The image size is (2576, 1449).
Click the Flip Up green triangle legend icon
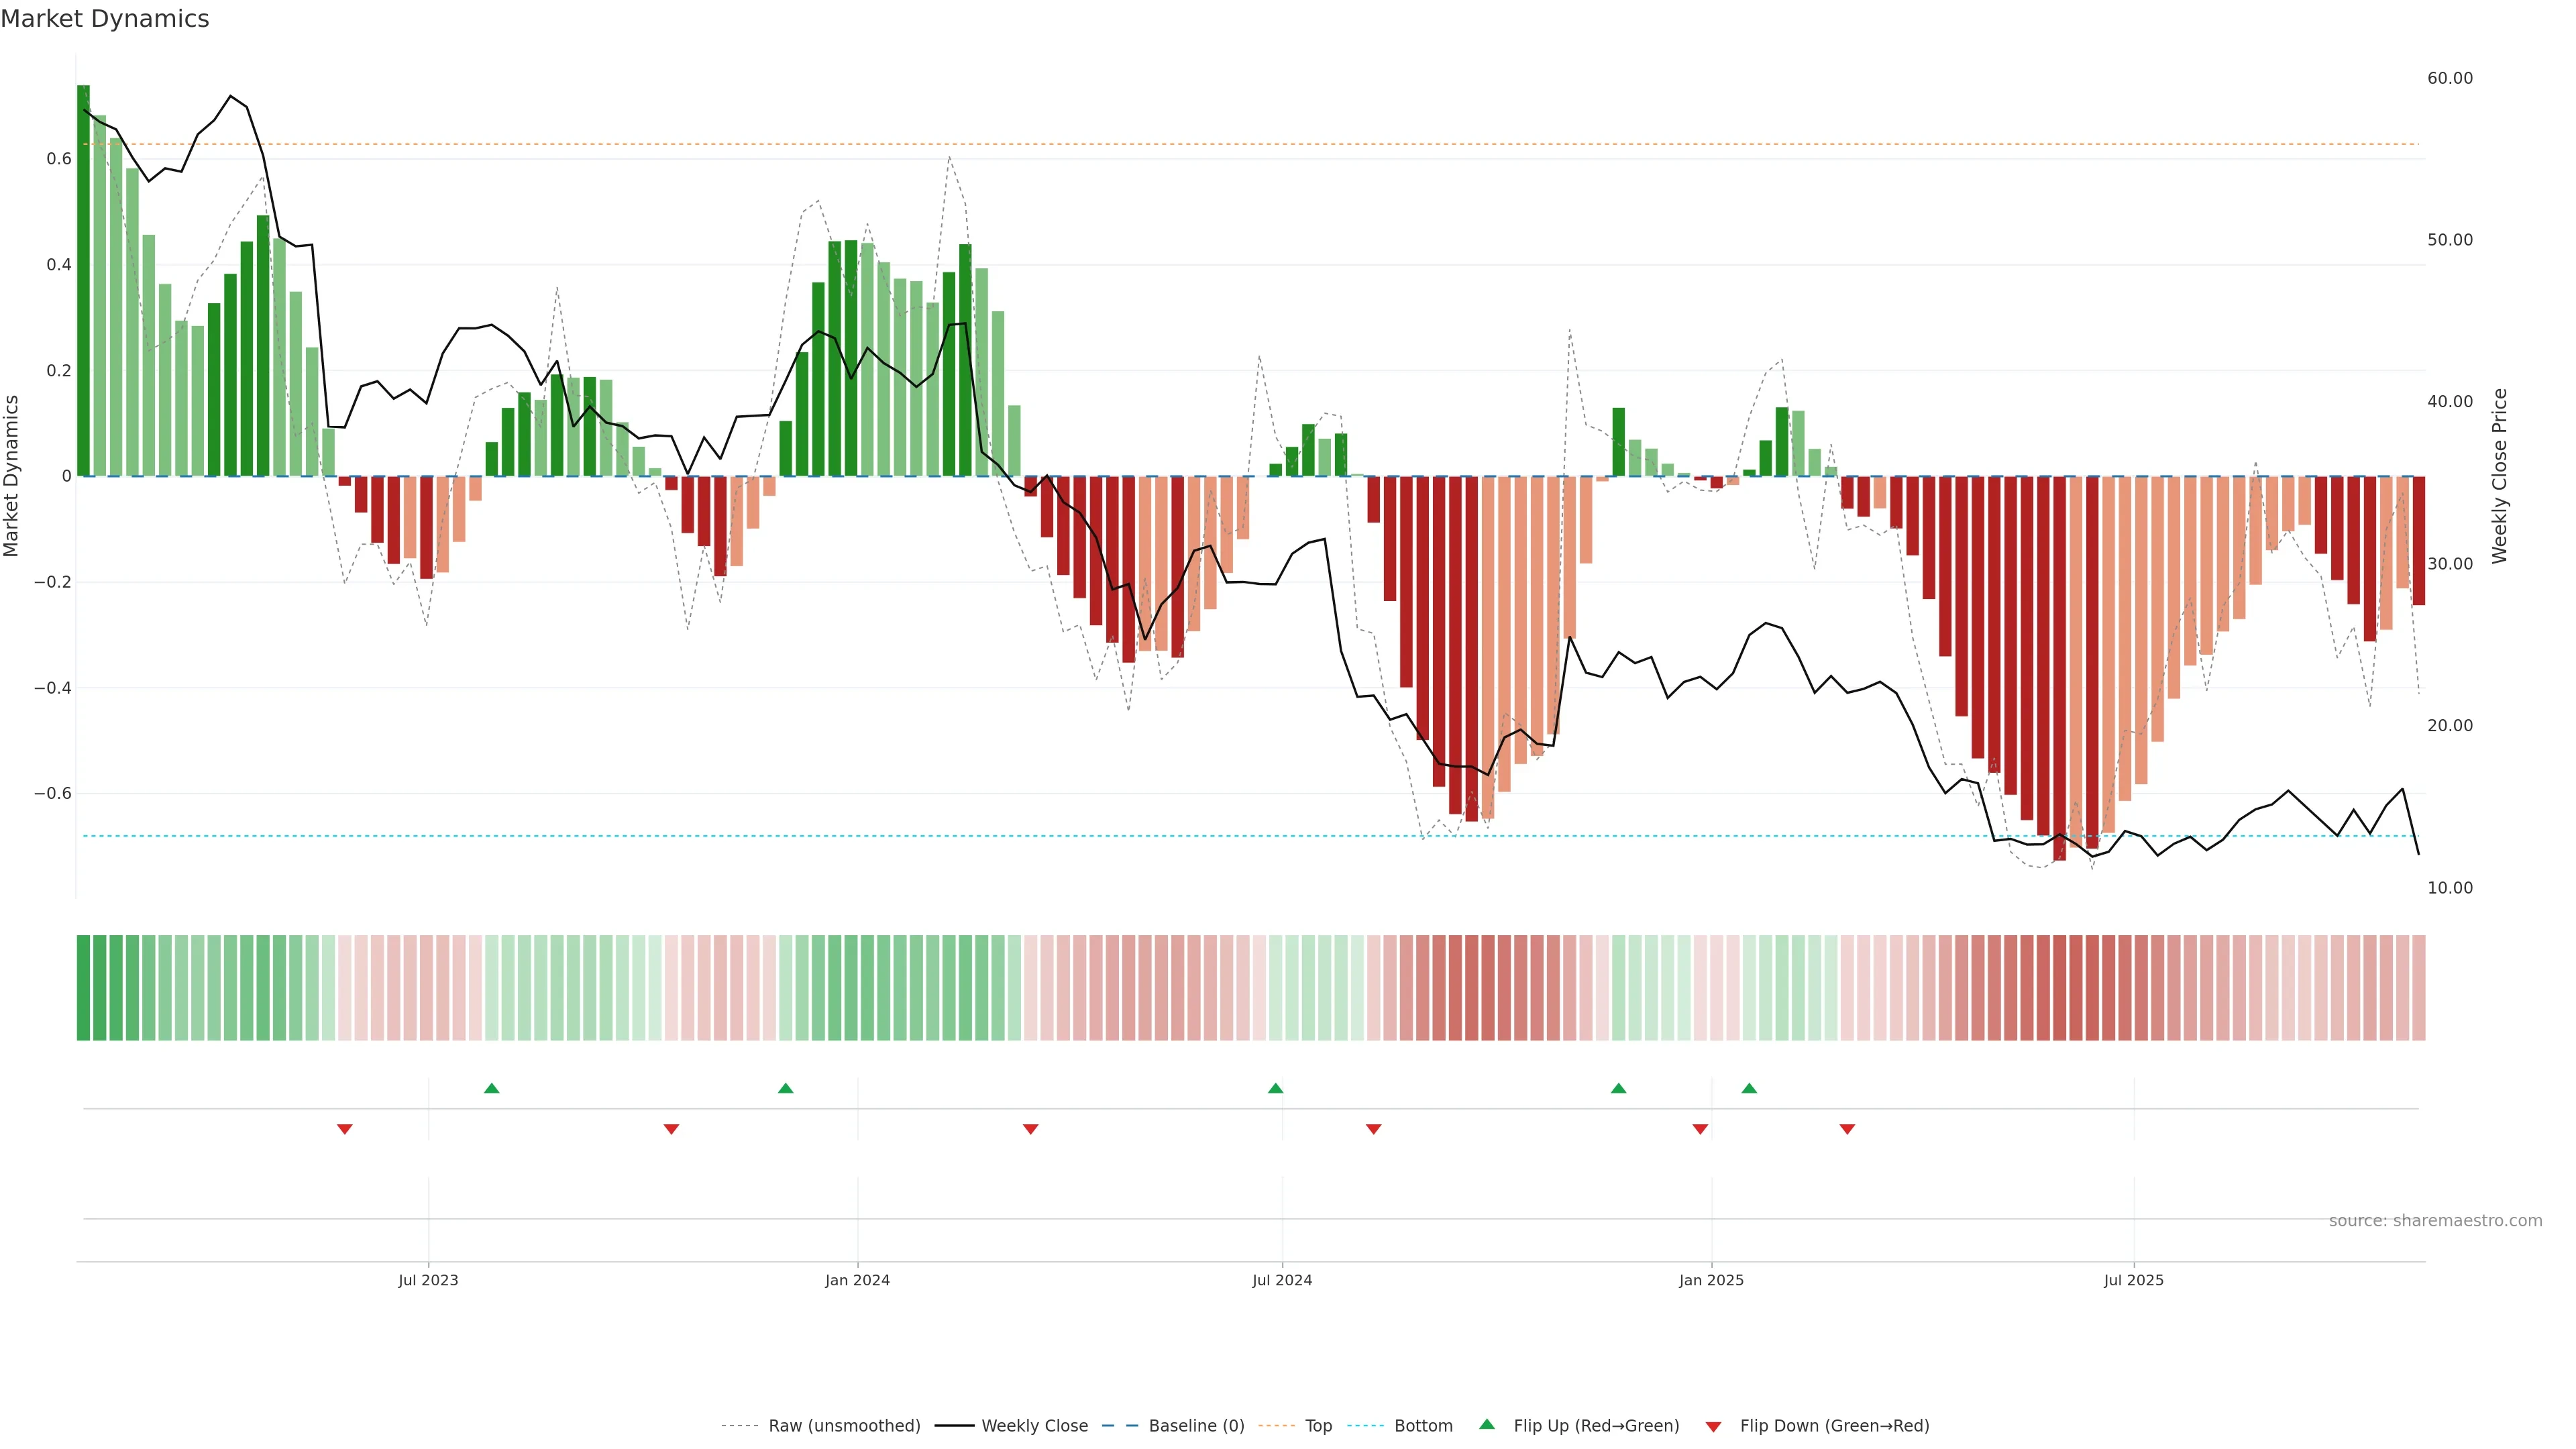click(1486, 1424)
